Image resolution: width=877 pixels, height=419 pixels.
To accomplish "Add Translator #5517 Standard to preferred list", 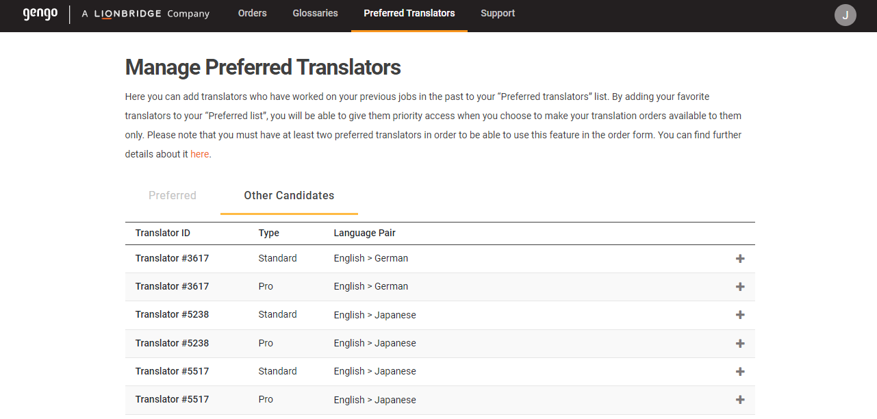I will [740, 372].
